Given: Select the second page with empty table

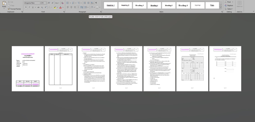Looking at the screenshot, I should (61, 69).
